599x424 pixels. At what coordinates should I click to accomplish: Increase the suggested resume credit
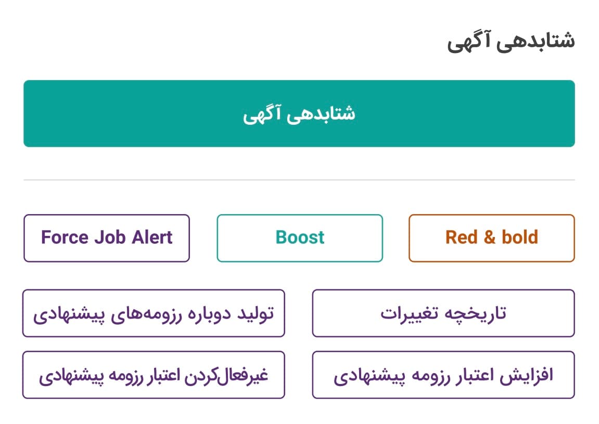pyautogui.click(x=443, y=375)
